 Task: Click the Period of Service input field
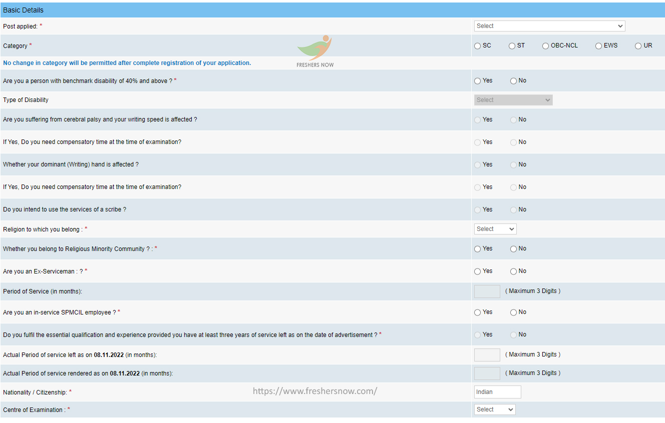click(487, 291)
